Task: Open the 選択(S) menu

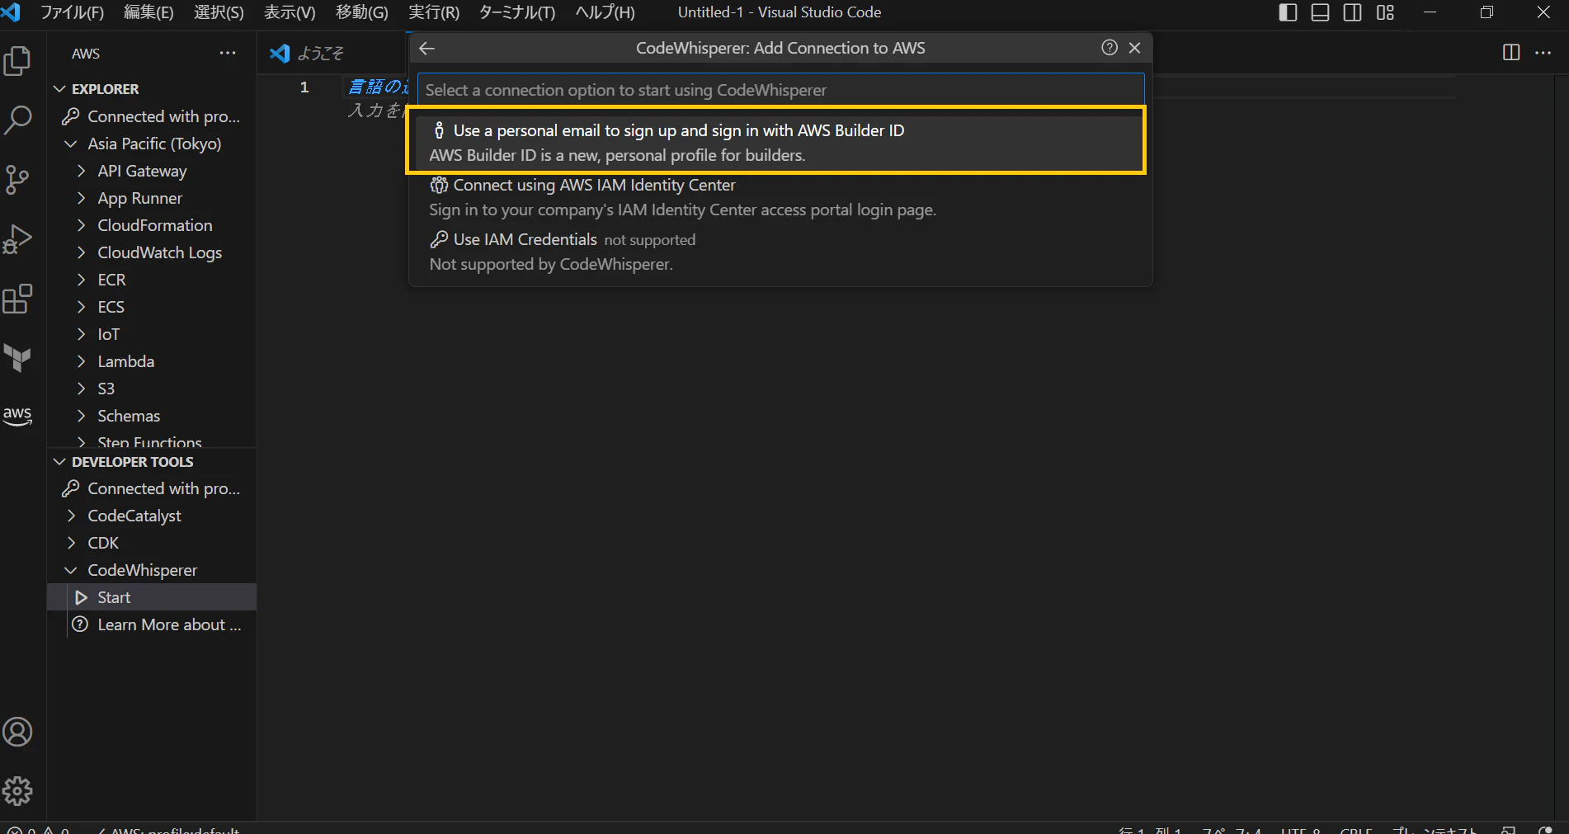Action: [x=219, y=12]
